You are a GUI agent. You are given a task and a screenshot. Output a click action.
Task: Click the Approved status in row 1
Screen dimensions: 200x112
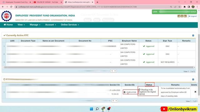pyautogui.click(x=149, y=46)
